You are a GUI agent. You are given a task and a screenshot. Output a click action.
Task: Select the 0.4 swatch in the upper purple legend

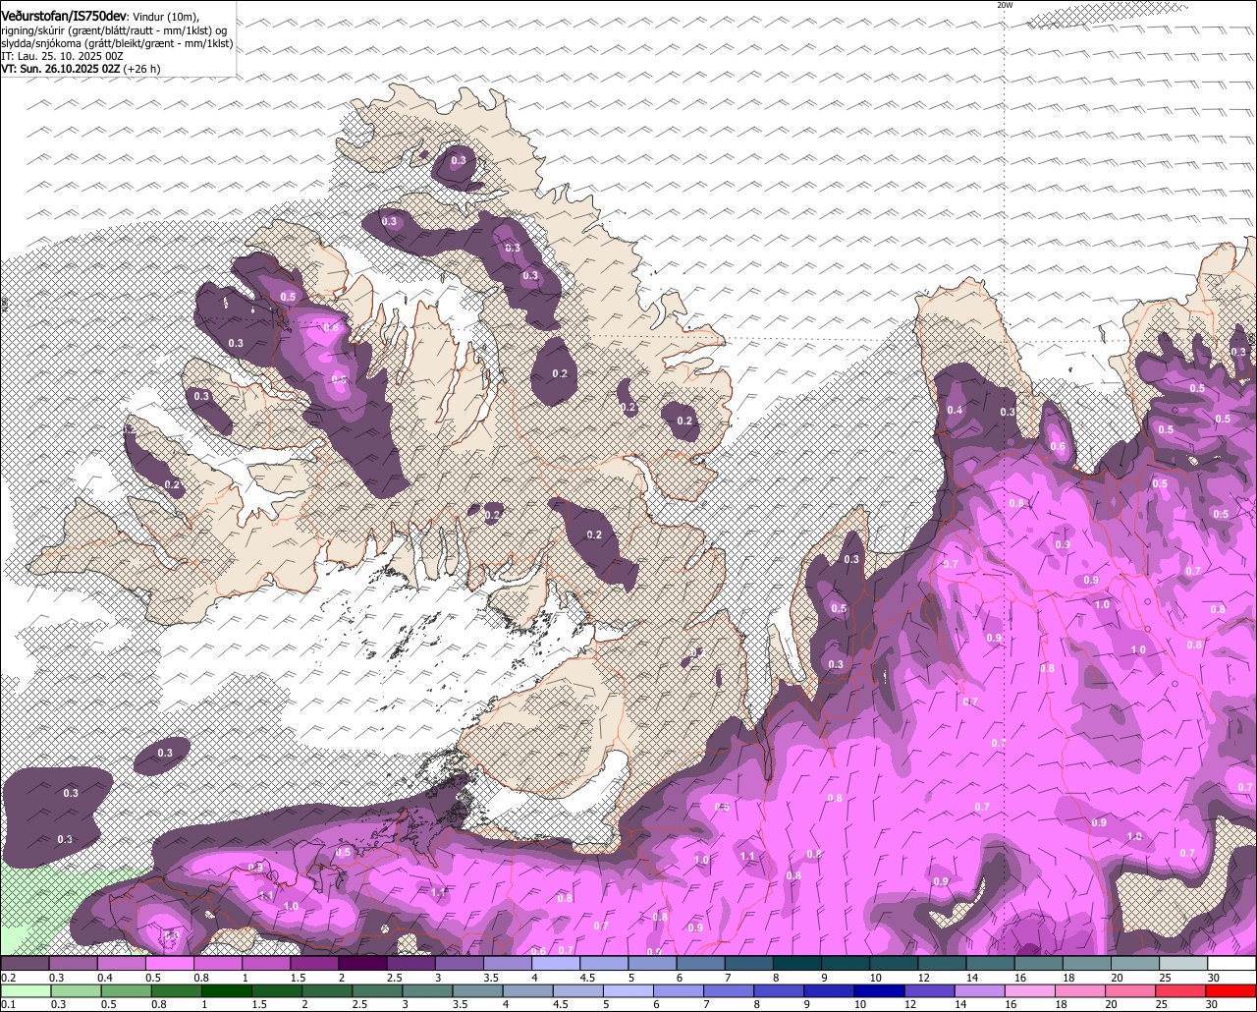[121, 964]
